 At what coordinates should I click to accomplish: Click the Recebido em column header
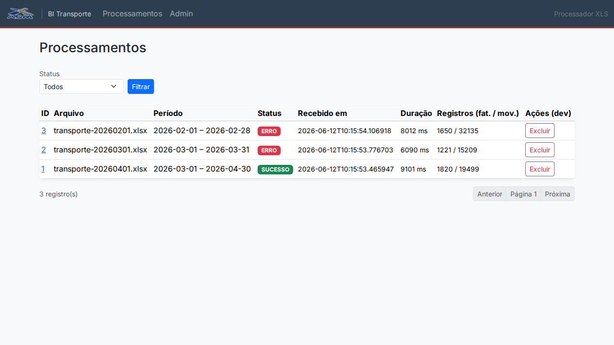pos(322,114)
